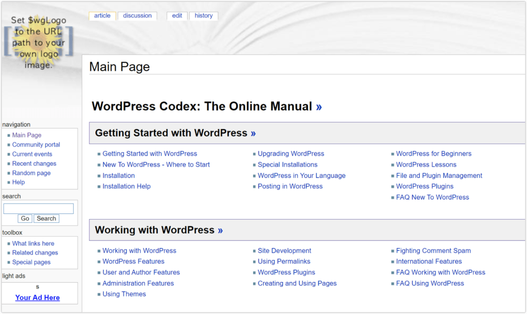Open What links here in toolbox
The width and height of the screenshot is (527, 314).
point(33,243)
